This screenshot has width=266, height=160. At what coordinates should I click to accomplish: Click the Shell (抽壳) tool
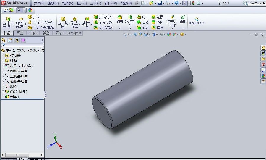coord(142,28)
